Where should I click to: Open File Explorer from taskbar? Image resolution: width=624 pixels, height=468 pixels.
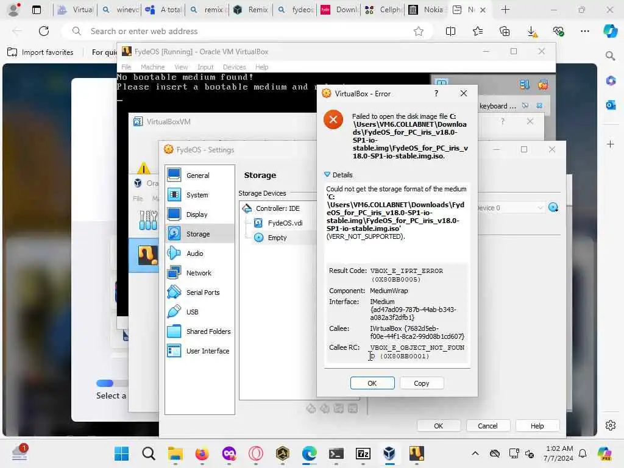(175, 453)
